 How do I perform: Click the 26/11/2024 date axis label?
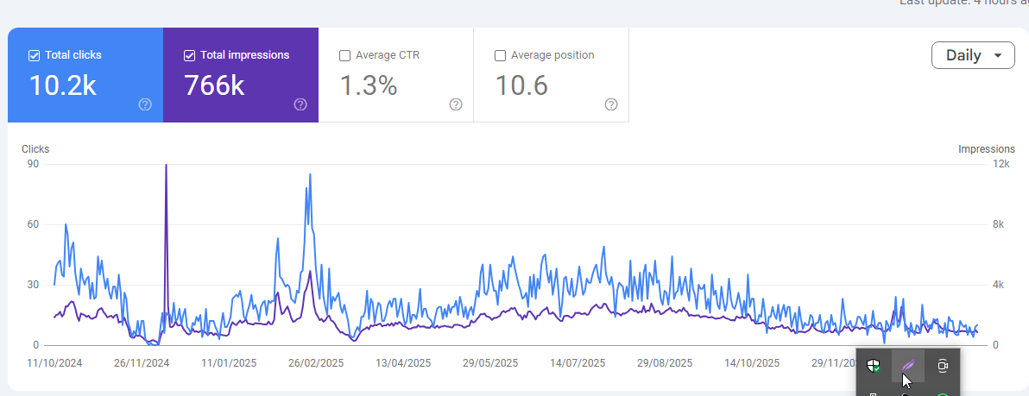click(142, 362)
